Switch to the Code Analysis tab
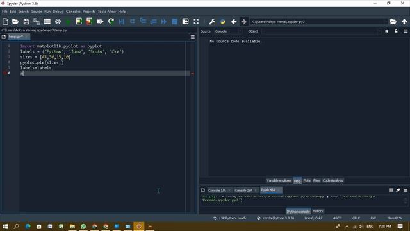The height and width of the screenshot is (231, 410). (x=332, y=180)
